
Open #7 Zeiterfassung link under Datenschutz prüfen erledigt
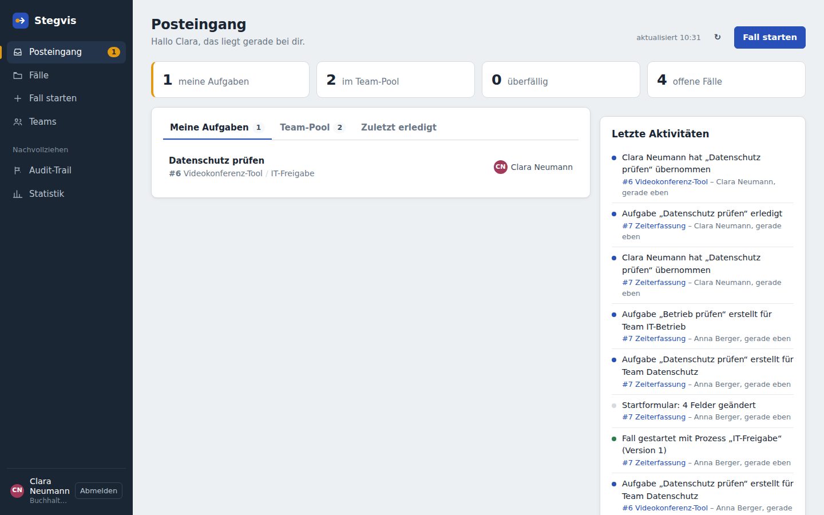(653, 226)
